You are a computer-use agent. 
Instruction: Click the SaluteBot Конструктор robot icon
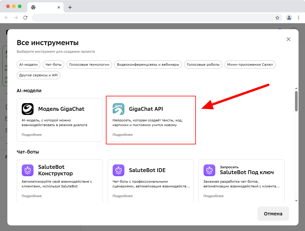tap(28, 170)
